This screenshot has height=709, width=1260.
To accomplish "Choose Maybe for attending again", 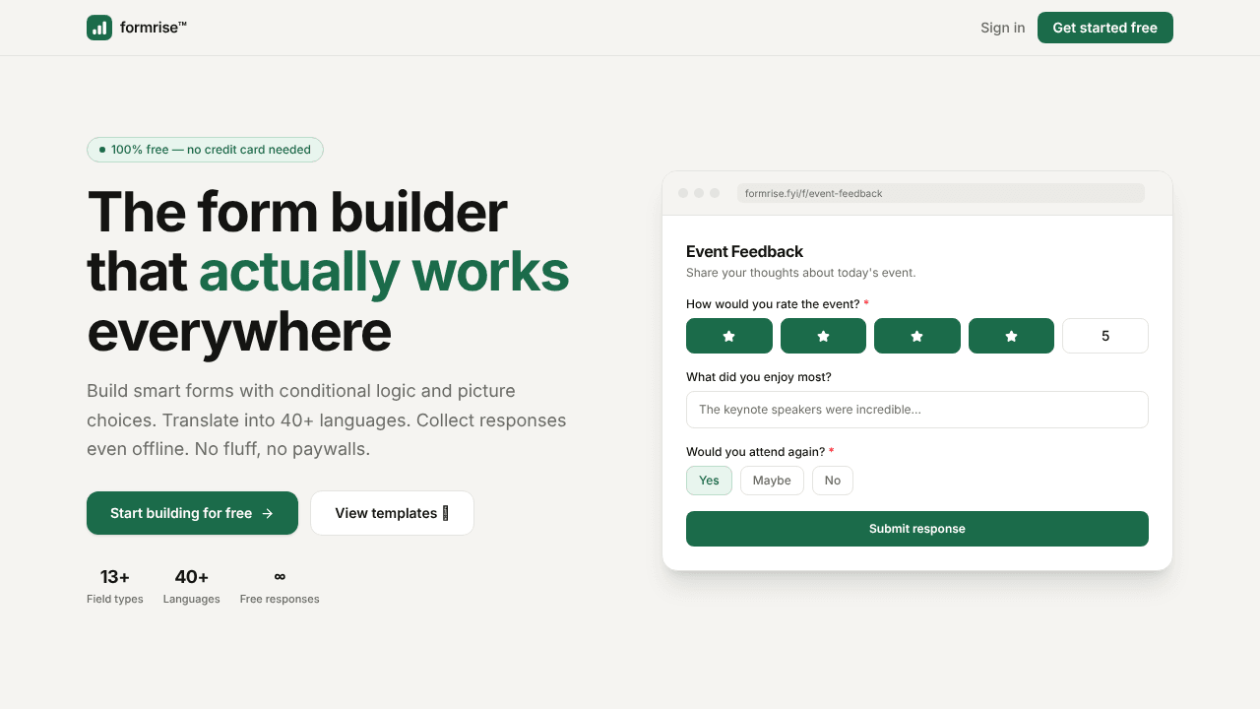I will [772, 481].
